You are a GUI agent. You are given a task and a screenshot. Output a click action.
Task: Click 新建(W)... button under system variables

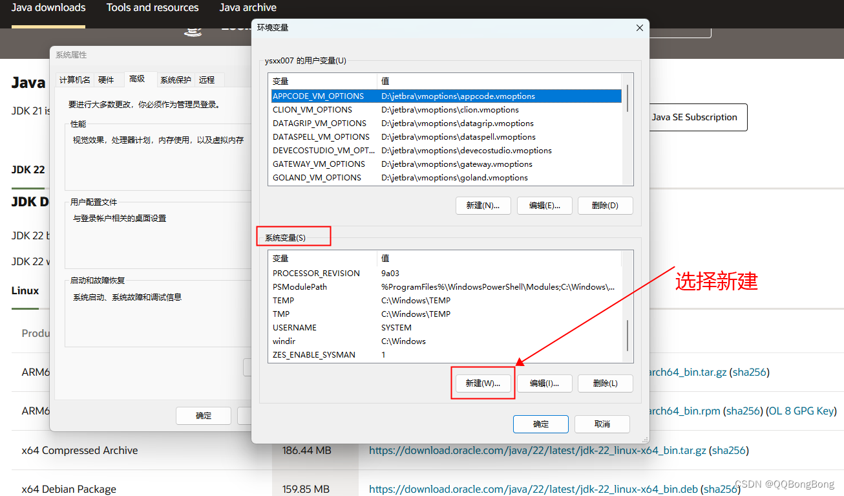pyautogui.click(x=483, y=383)
